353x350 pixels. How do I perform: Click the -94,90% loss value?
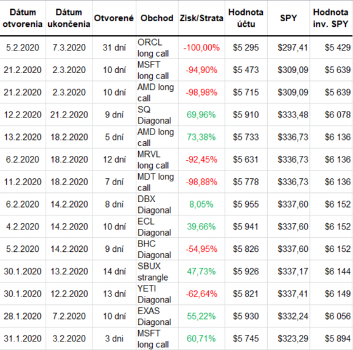point(201,70)
